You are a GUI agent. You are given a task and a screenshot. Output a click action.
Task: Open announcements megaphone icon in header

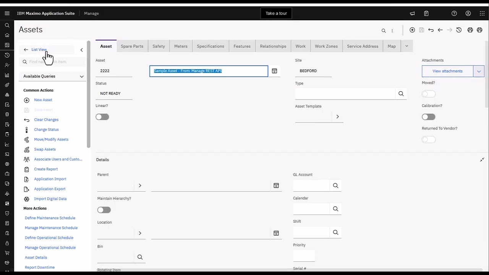pos(412,13)
